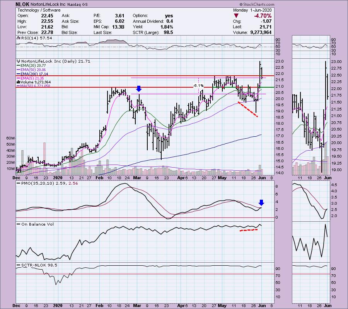Select the EPS value 6.02
This screenshot has height=309, width=348.
click(119, 21)
